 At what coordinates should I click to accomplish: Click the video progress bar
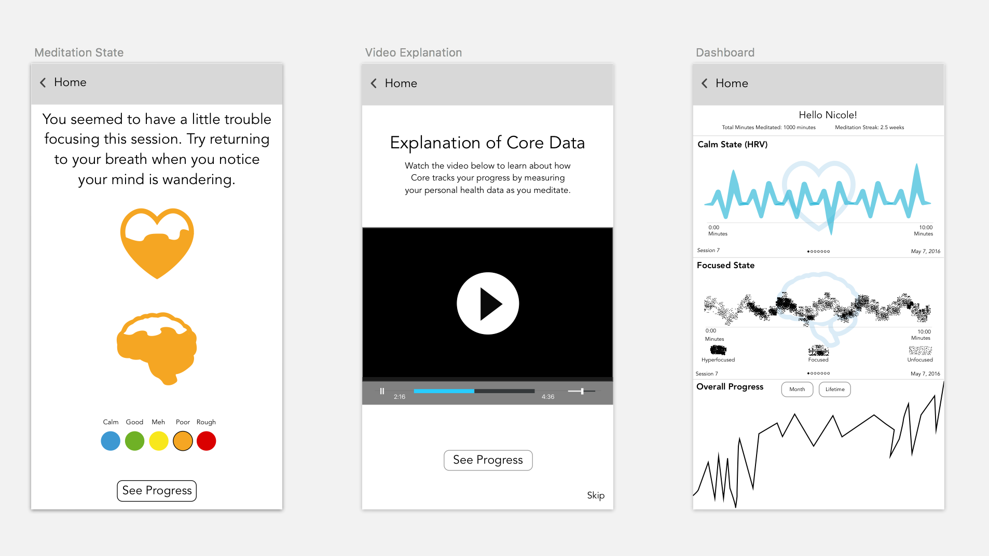(x=474, y=391)
